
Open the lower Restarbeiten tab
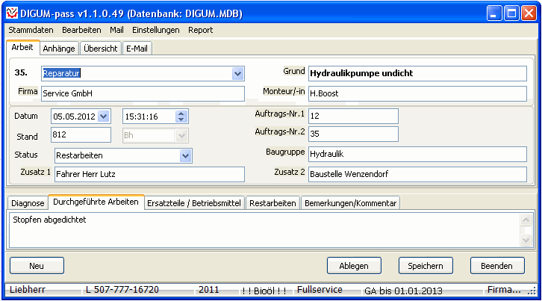272,203
